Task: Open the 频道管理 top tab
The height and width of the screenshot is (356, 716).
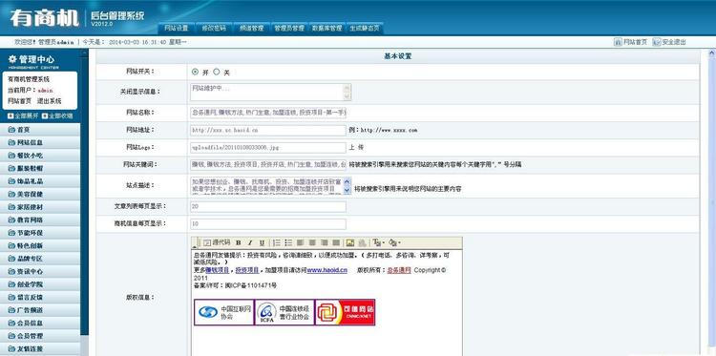Action: (x=252, y=29)
